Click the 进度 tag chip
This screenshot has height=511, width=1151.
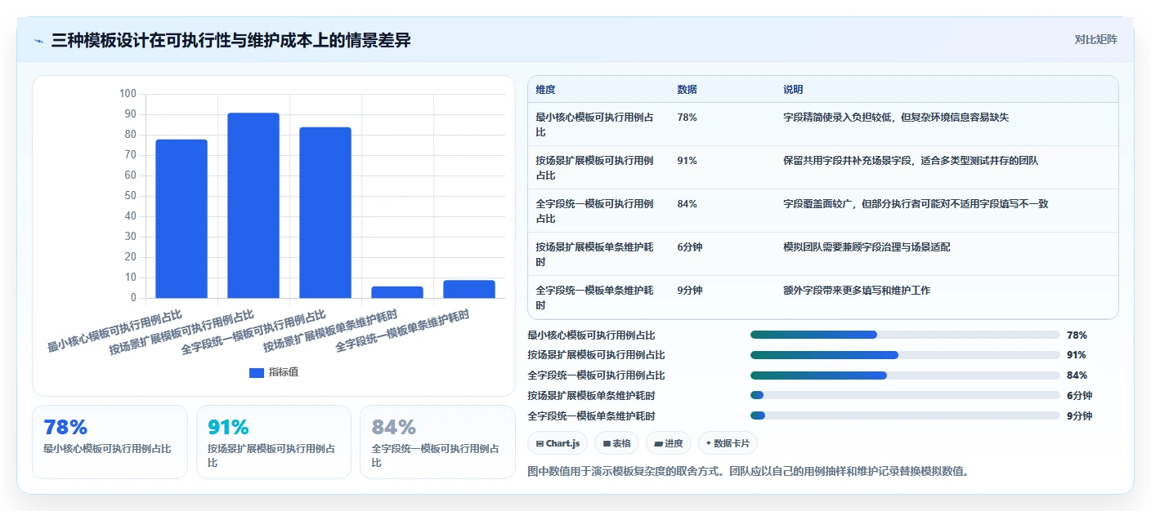tap(668, 443)
